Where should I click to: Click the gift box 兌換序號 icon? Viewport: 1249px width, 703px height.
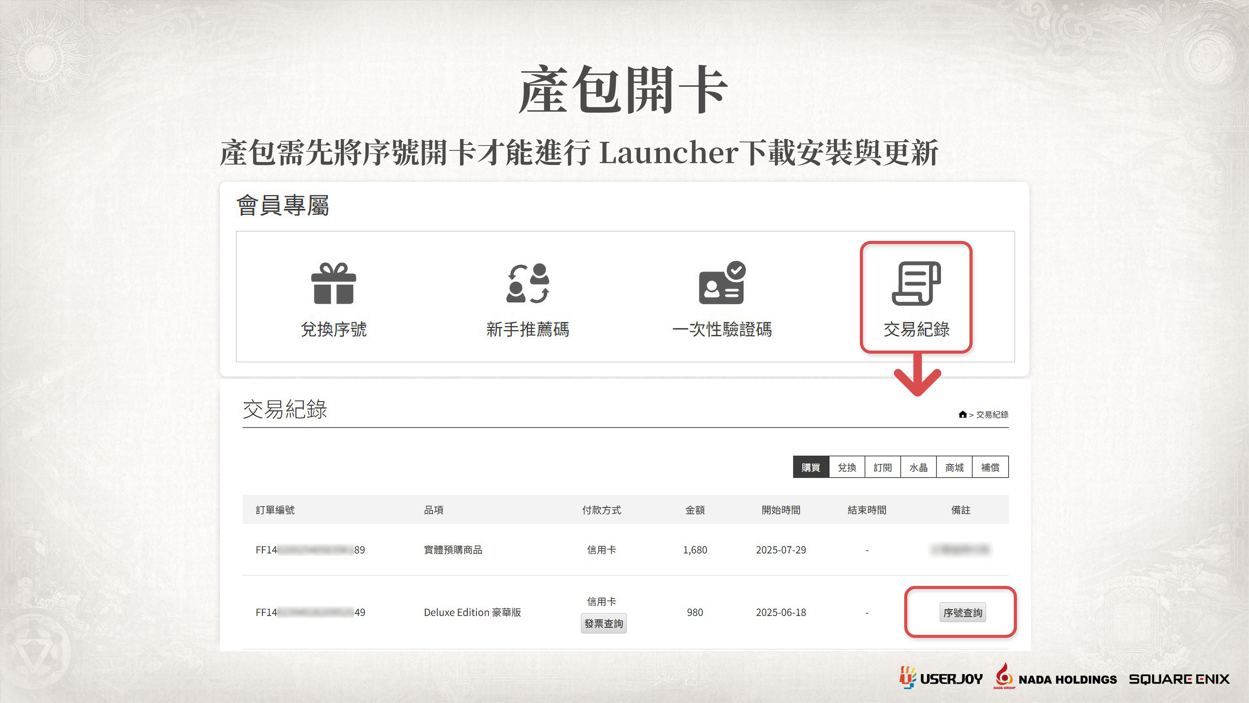[x=334, y=283]
